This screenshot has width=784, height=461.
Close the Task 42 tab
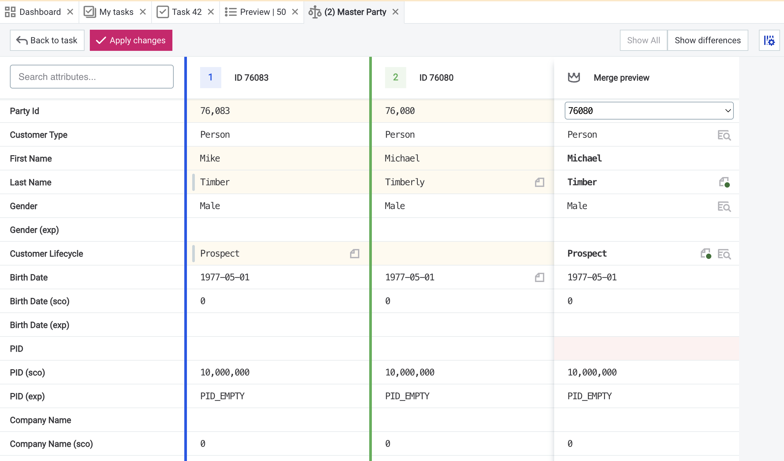pyautogui.click(x=211, y=12)
